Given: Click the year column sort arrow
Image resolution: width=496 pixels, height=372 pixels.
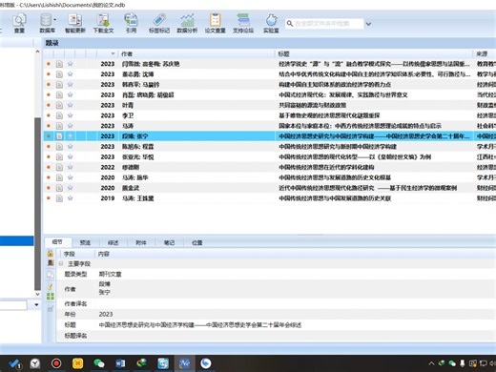Looking at the screenshot, I should [113, 53].
